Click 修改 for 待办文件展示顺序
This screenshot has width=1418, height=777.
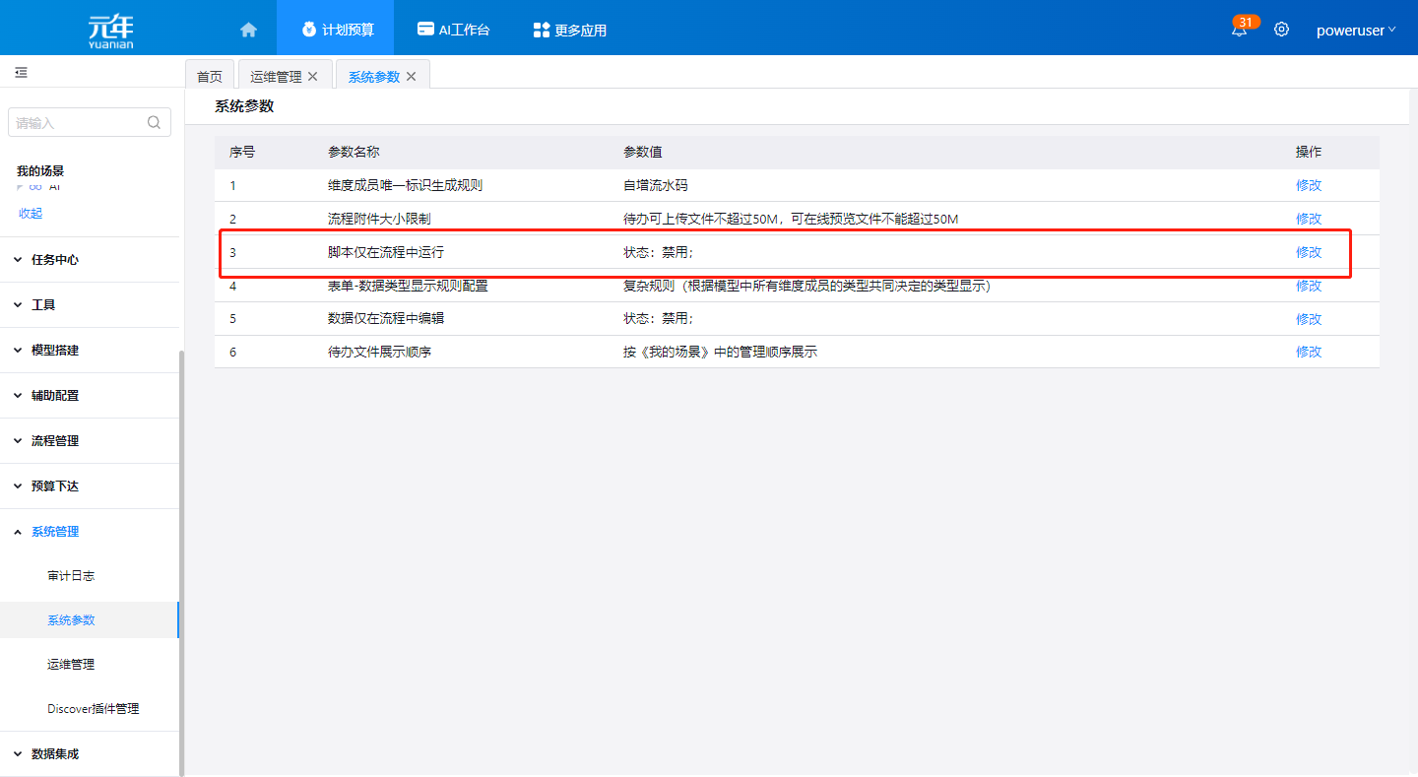pos(1308,352)
